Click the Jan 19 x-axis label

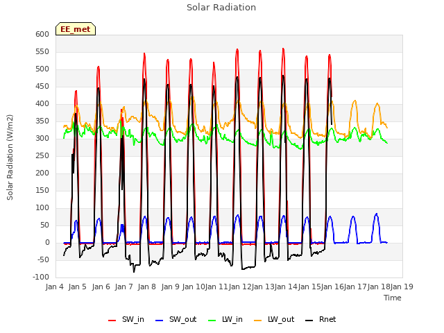tap(402, 287)
